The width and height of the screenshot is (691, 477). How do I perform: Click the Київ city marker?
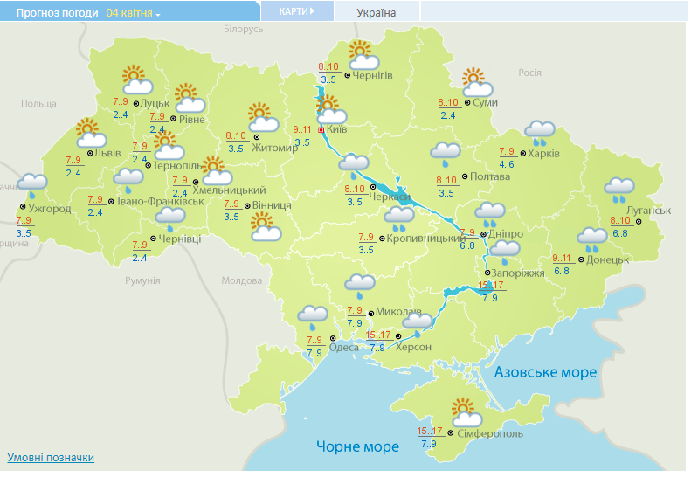[x=321, y=129]
